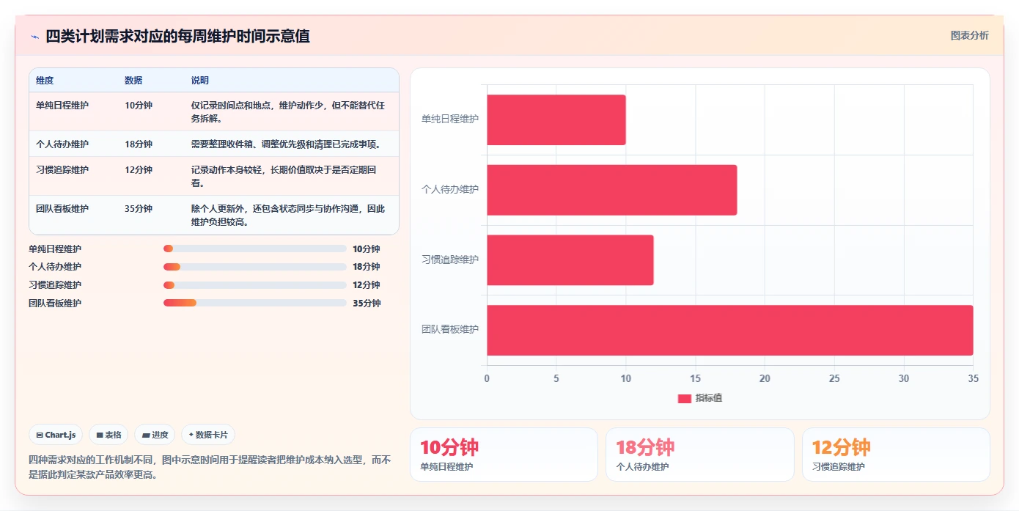Screen dimensions: 1019x511
Task: Click the 12分钟 value in table
Action: (139, 170)
